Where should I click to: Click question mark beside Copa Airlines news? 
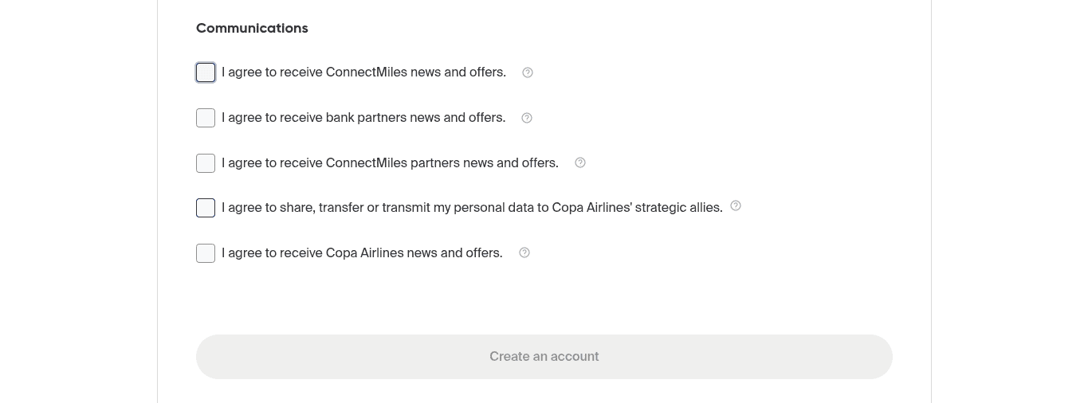tap(524, 252)
